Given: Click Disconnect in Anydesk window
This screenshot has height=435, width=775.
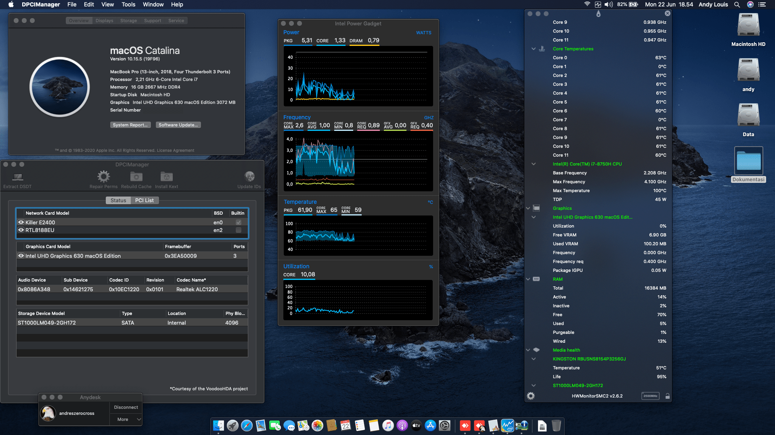Looking at the screenshot, I should (126, 407).
